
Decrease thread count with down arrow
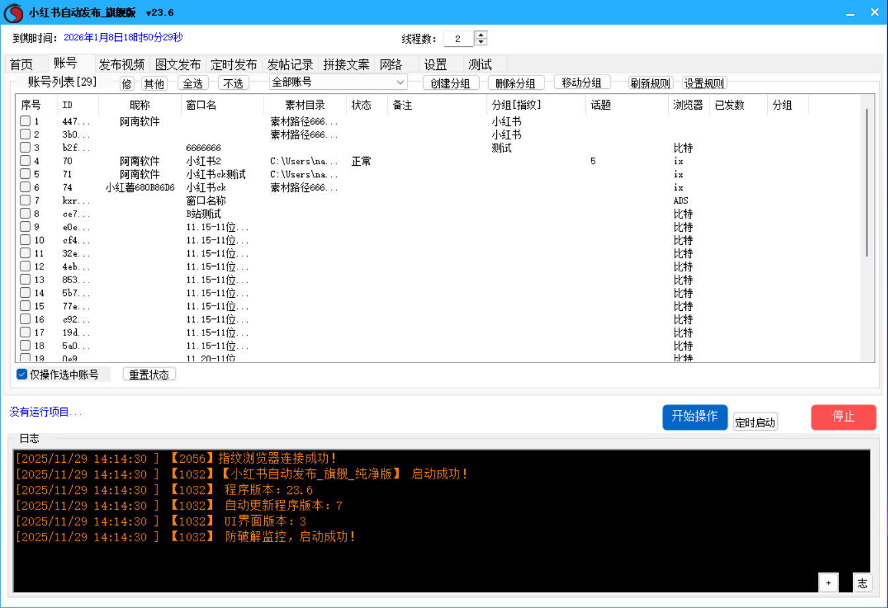pos(482,42)
